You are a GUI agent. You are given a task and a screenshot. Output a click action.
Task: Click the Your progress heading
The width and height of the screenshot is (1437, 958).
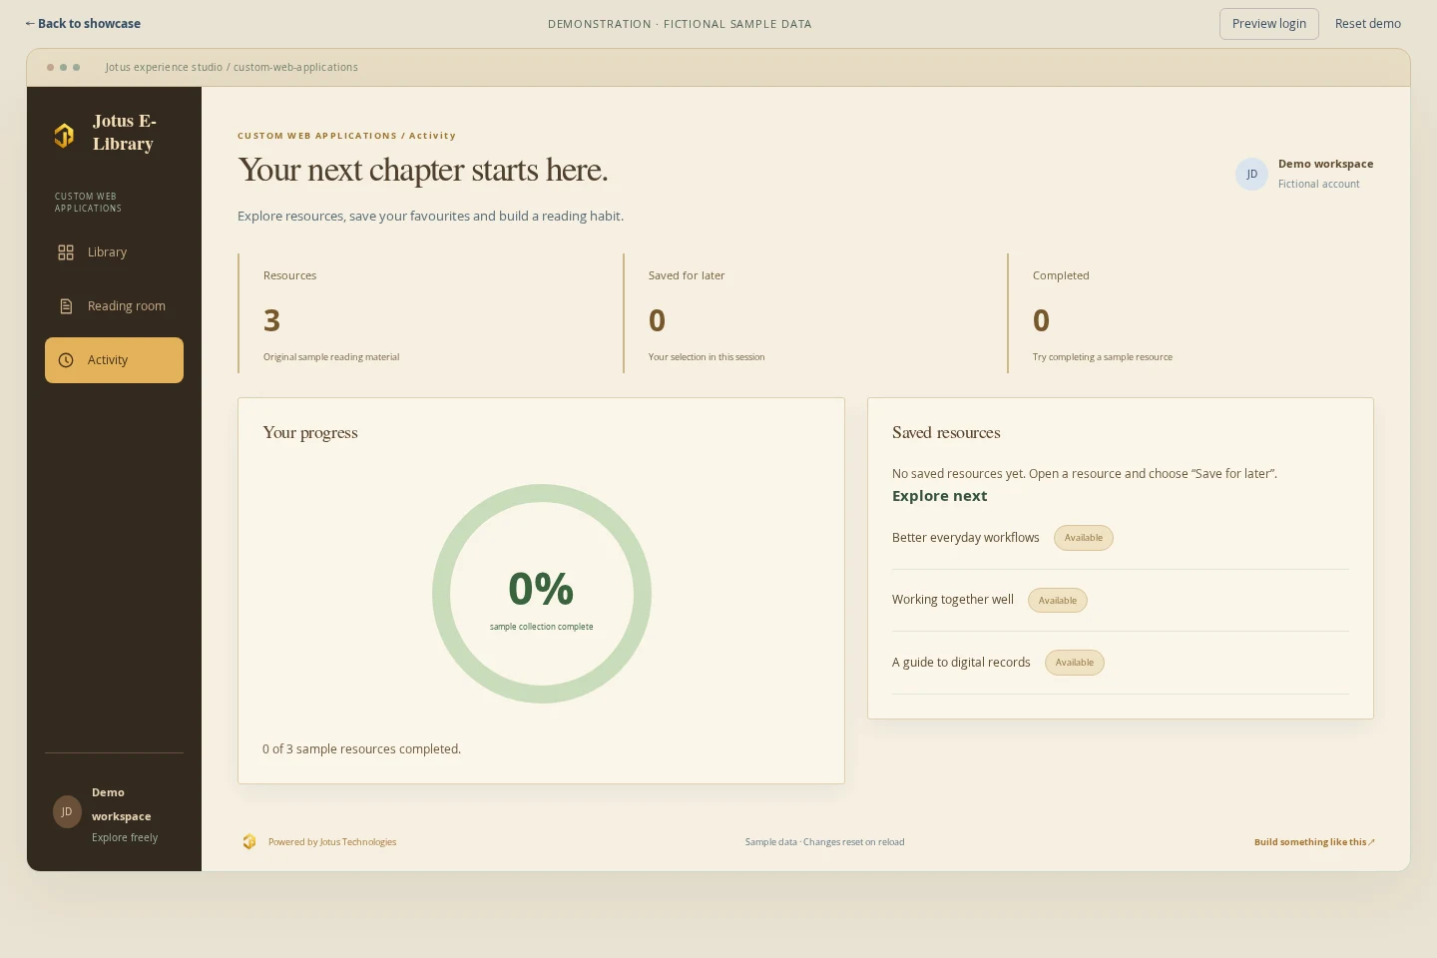pyautogui.click(x=310, y=433)
